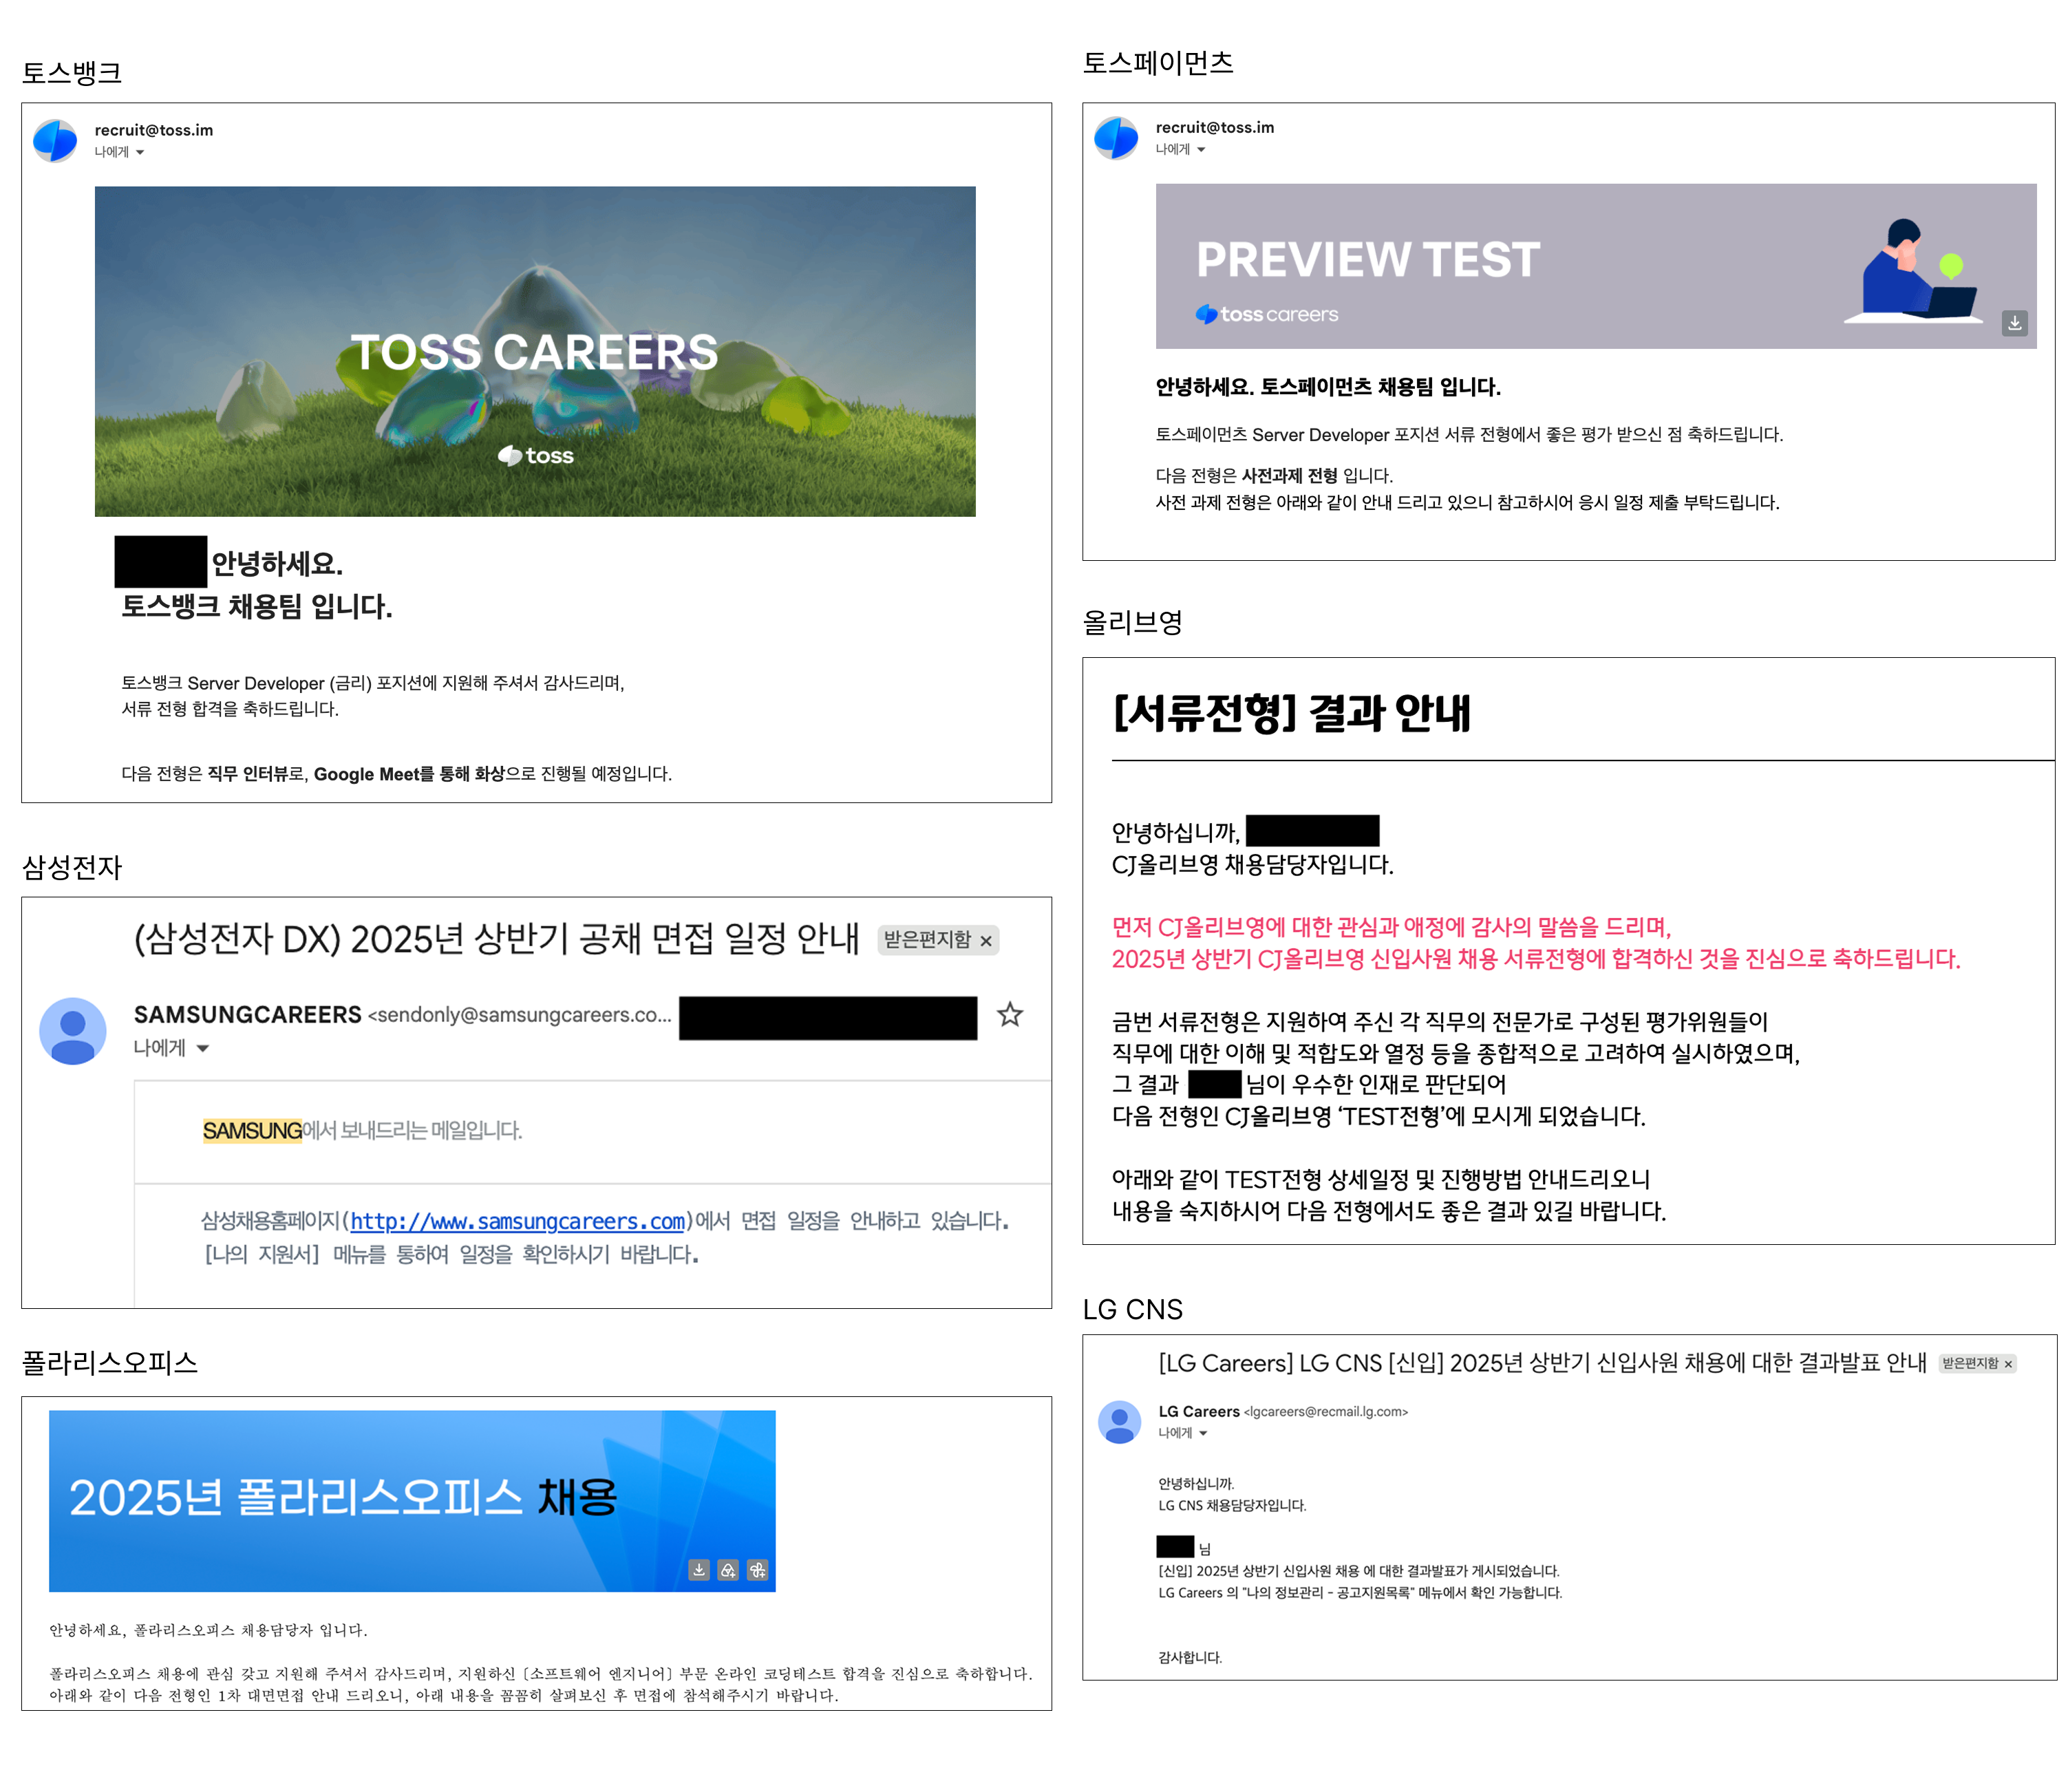This screenshot has width=2068, height=1792.
Task: Save the 폴라리스오피스 banner to Photos
Action: pos(758,1570)
